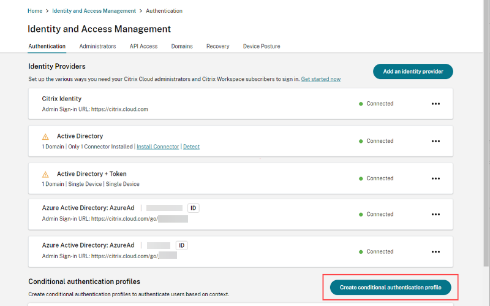Open Active Directory + Token ellipsis menu
Screen dimensions: 490x306
tap(435, 178)
